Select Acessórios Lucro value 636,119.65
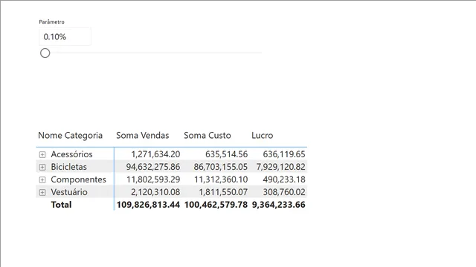This screenshot has width=476, height=267. (x=284, y=154)
